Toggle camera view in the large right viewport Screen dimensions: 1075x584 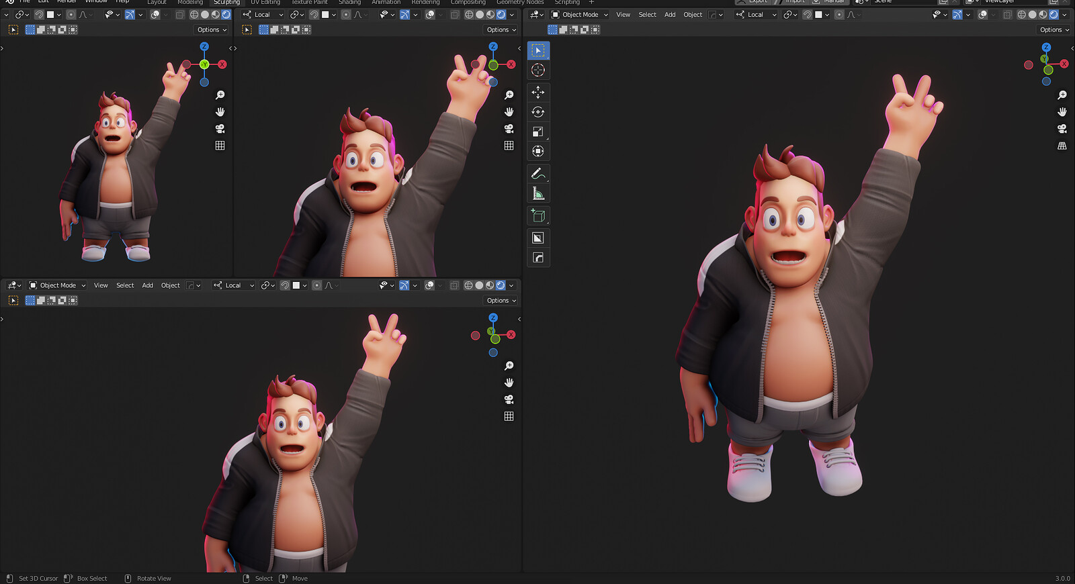click(x=1062, y=129)
